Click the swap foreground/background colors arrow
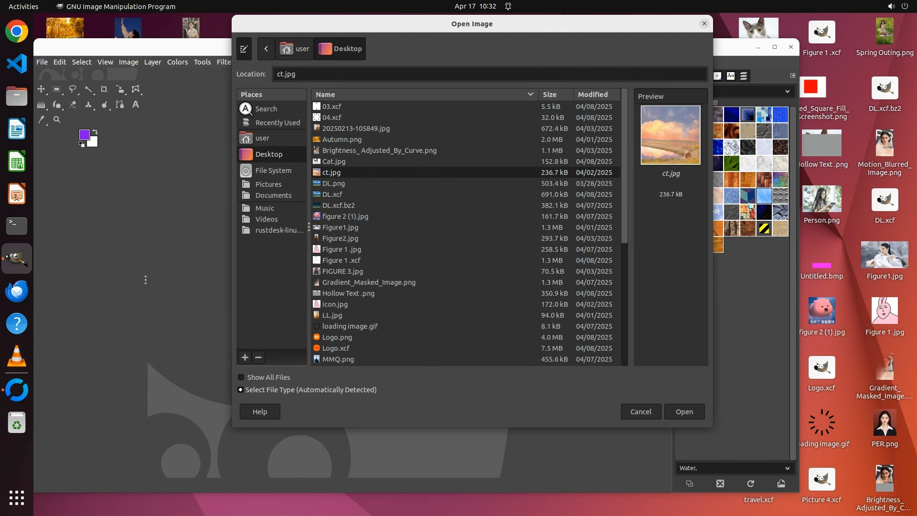Viewport: 917px width, 516px height. coord(95,131)
